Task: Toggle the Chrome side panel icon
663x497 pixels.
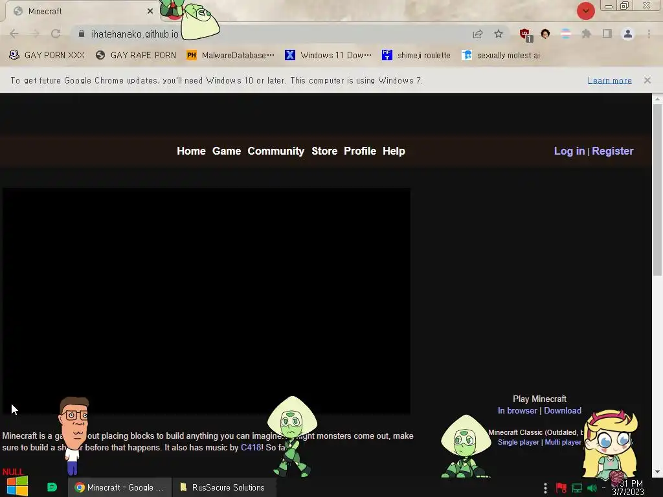Action: (x=607, y=34)
